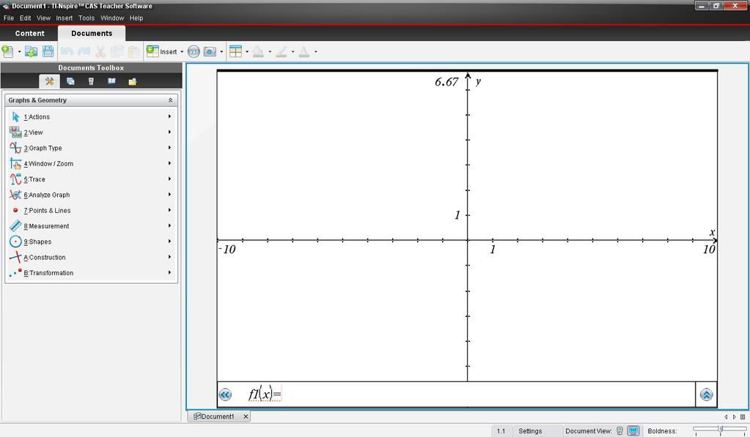The width and height of the screenshot is (750, 437).
Task: Open the 9:Shapes tool menu
Action: 91,242
